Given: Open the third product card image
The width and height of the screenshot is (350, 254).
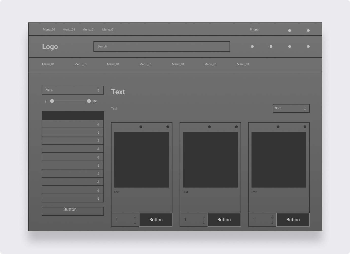Looking at the screenshot, I should [x=279, y=160].
